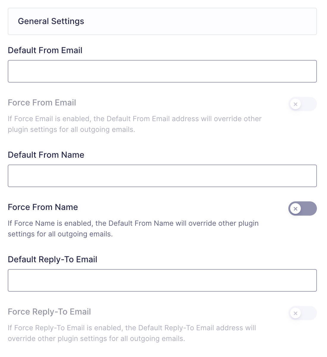Click the Force From Name label

[43, 207]
